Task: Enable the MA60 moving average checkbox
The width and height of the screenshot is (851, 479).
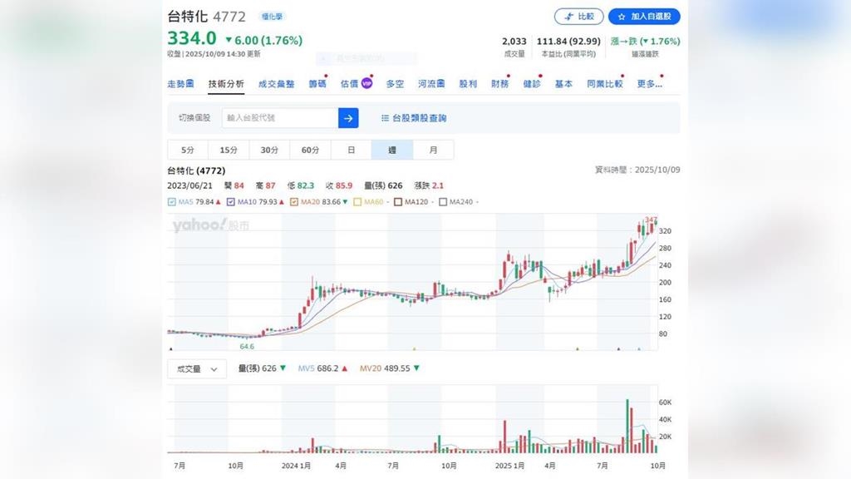Action: point(357,201)
